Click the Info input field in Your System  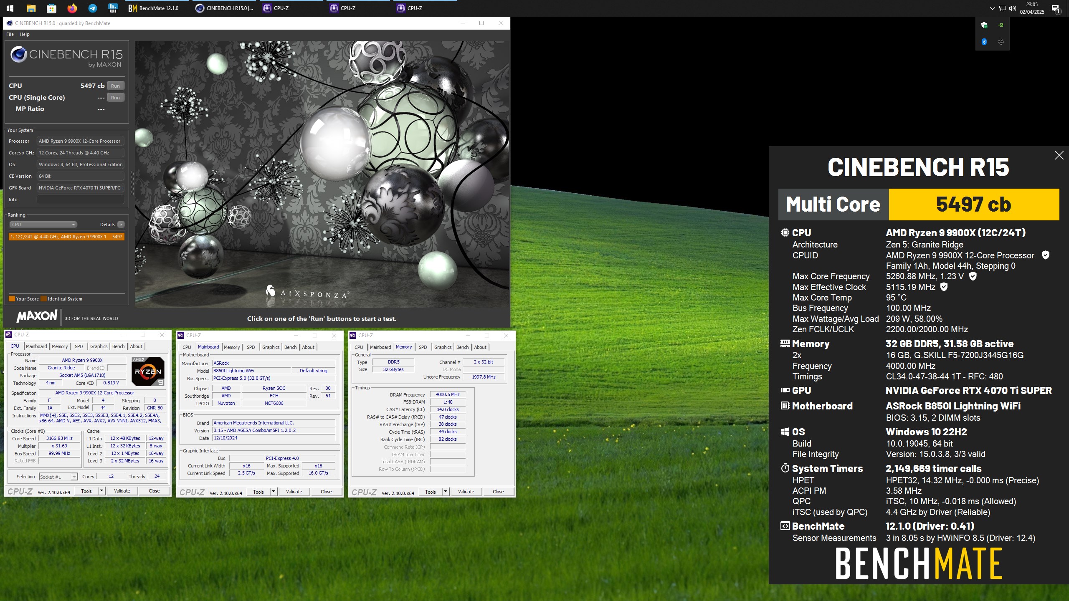pos(81,199)
